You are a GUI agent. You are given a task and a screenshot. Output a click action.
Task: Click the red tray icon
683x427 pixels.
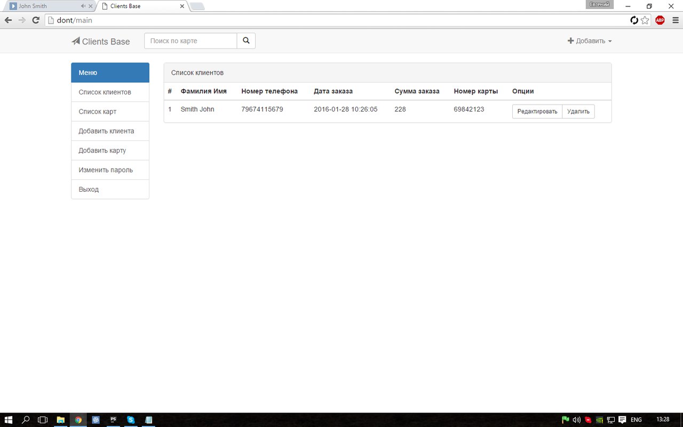588,420
